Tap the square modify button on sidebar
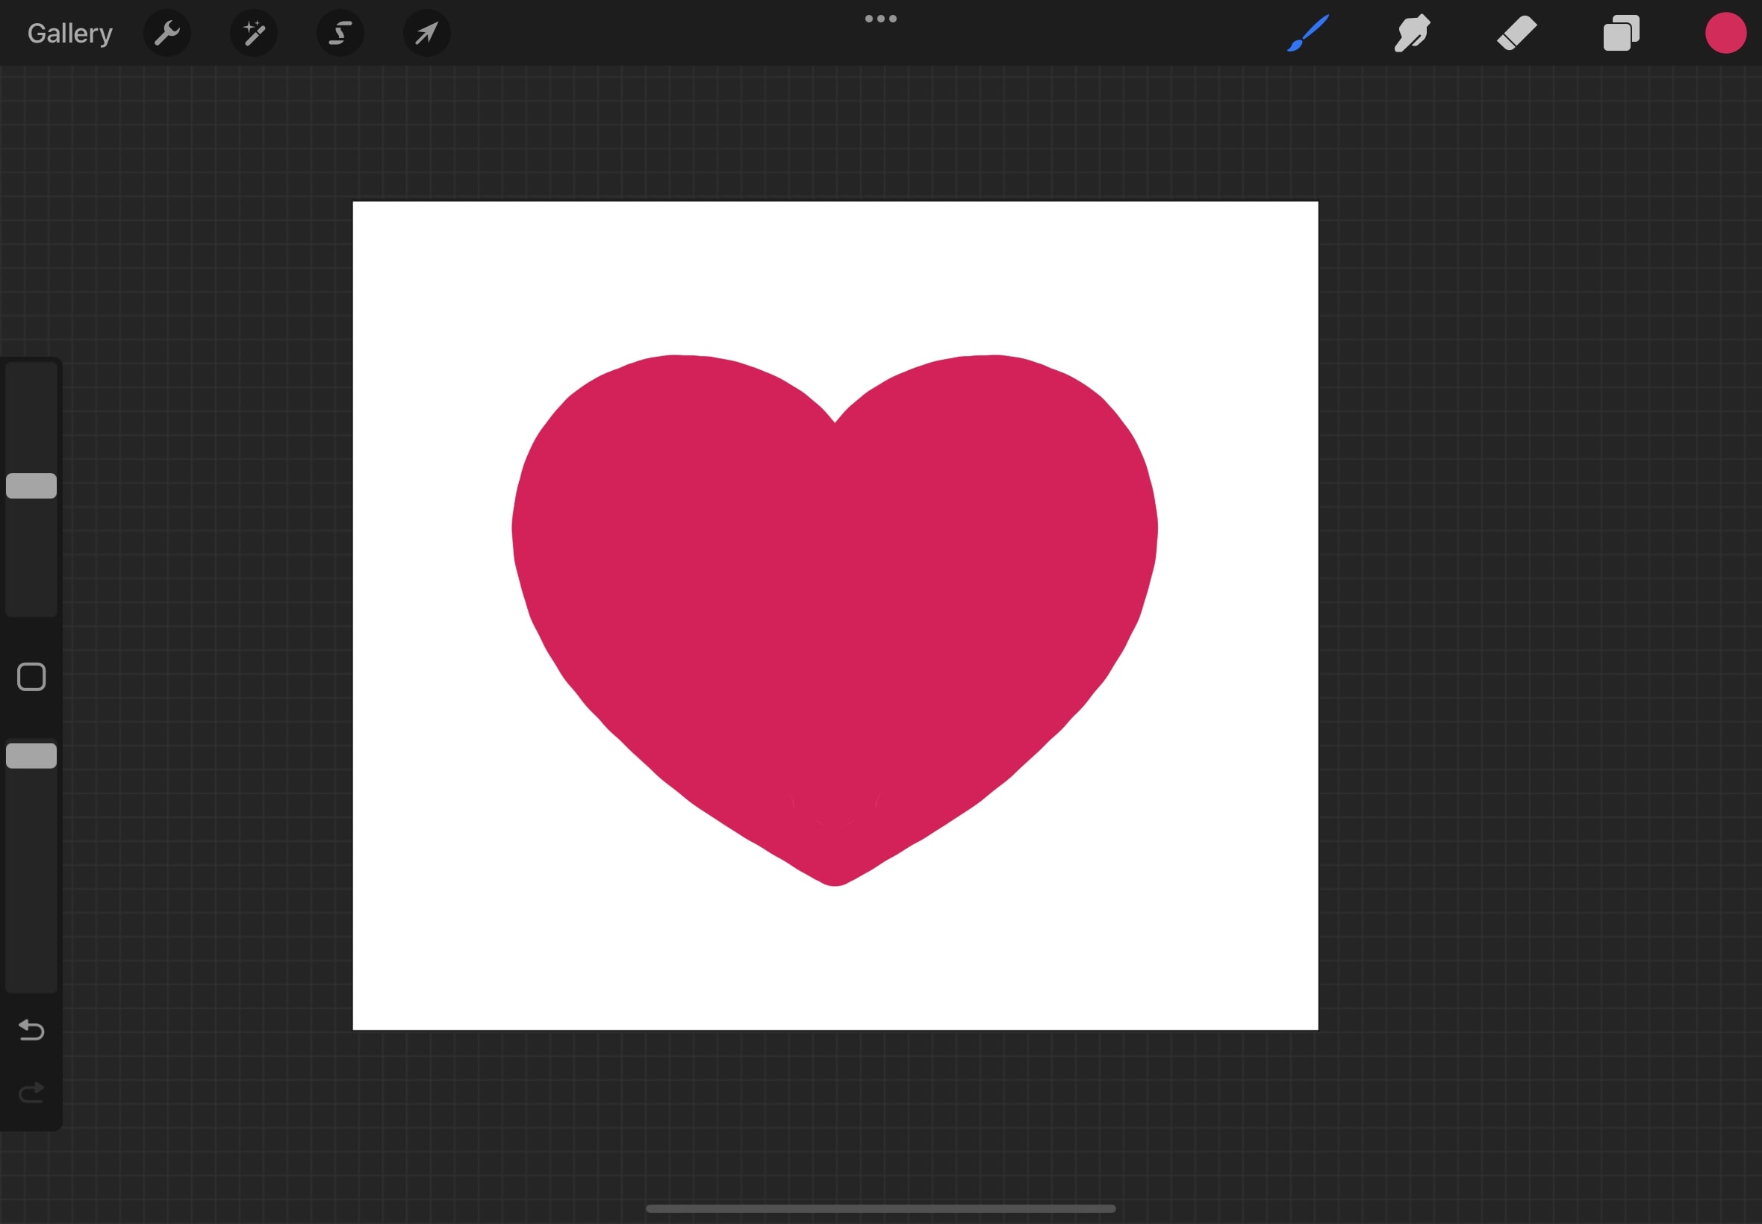 click(31, 677)
